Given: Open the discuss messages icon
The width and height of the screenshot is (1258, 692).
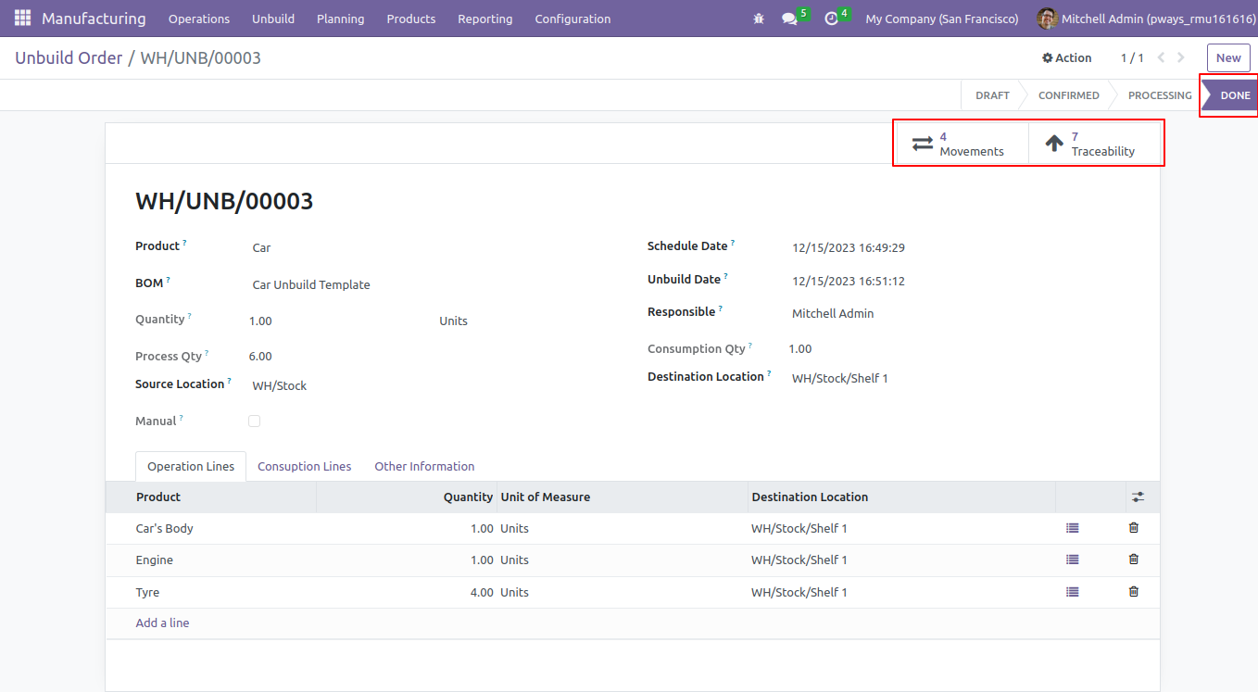Looking at the screenshot, I should coord(789,19).
